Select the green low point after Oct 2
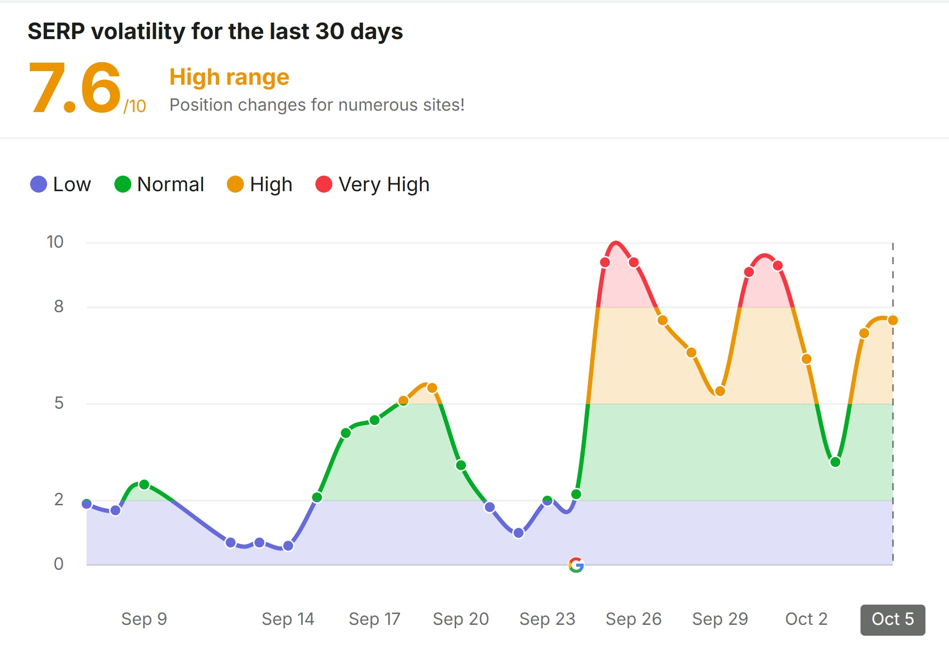The width and height of the screenshot is (949, 655). pyautogui.click(x=835, y=462)
